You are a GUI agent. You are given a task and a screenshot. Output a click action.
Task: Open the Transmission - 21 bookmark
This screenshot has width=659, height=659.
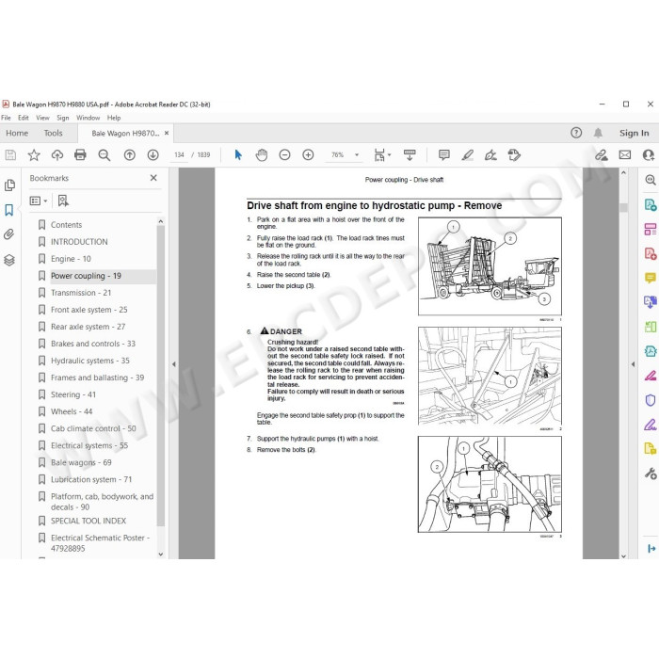(81, 293)
